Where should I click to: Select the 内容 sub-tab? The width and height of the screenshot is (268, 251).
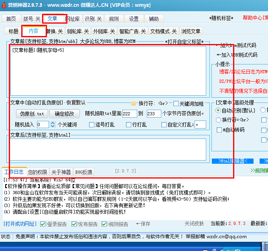tap(34, 31)
